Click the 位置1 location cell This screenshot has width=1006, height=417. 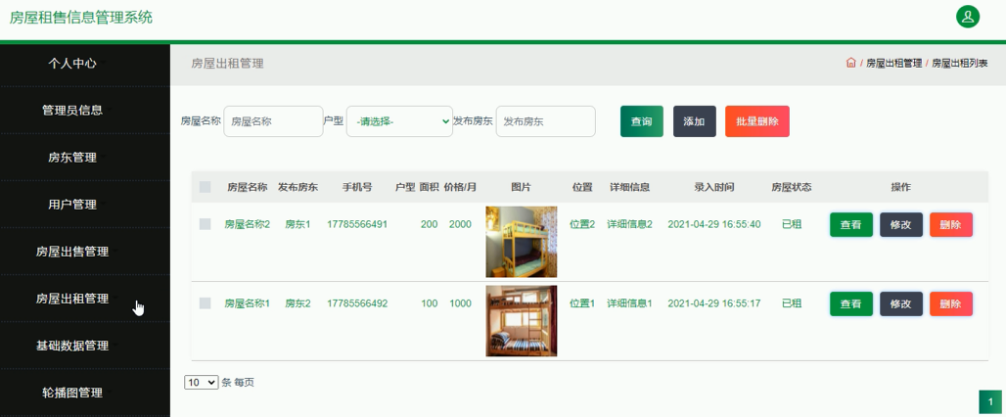tap(582, 303)
